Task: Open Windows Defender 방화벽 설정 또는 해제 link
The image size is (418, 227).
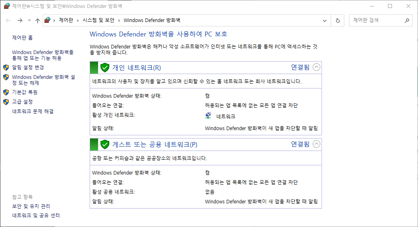Action: [x=44, y=80]
